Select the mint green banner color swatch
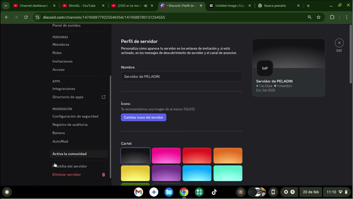The image size is (353, 199). pyautogui.click(x=228, y=173)
